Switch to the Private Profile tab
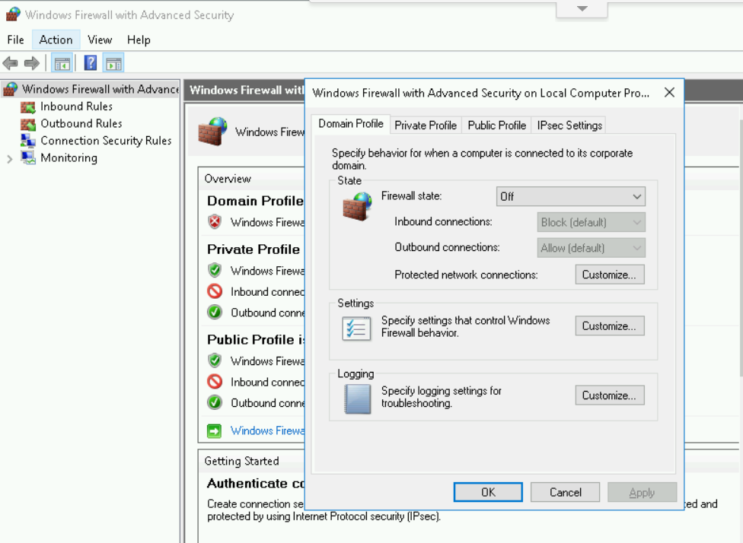Viewport: 743px width, 543px height. 426,125
